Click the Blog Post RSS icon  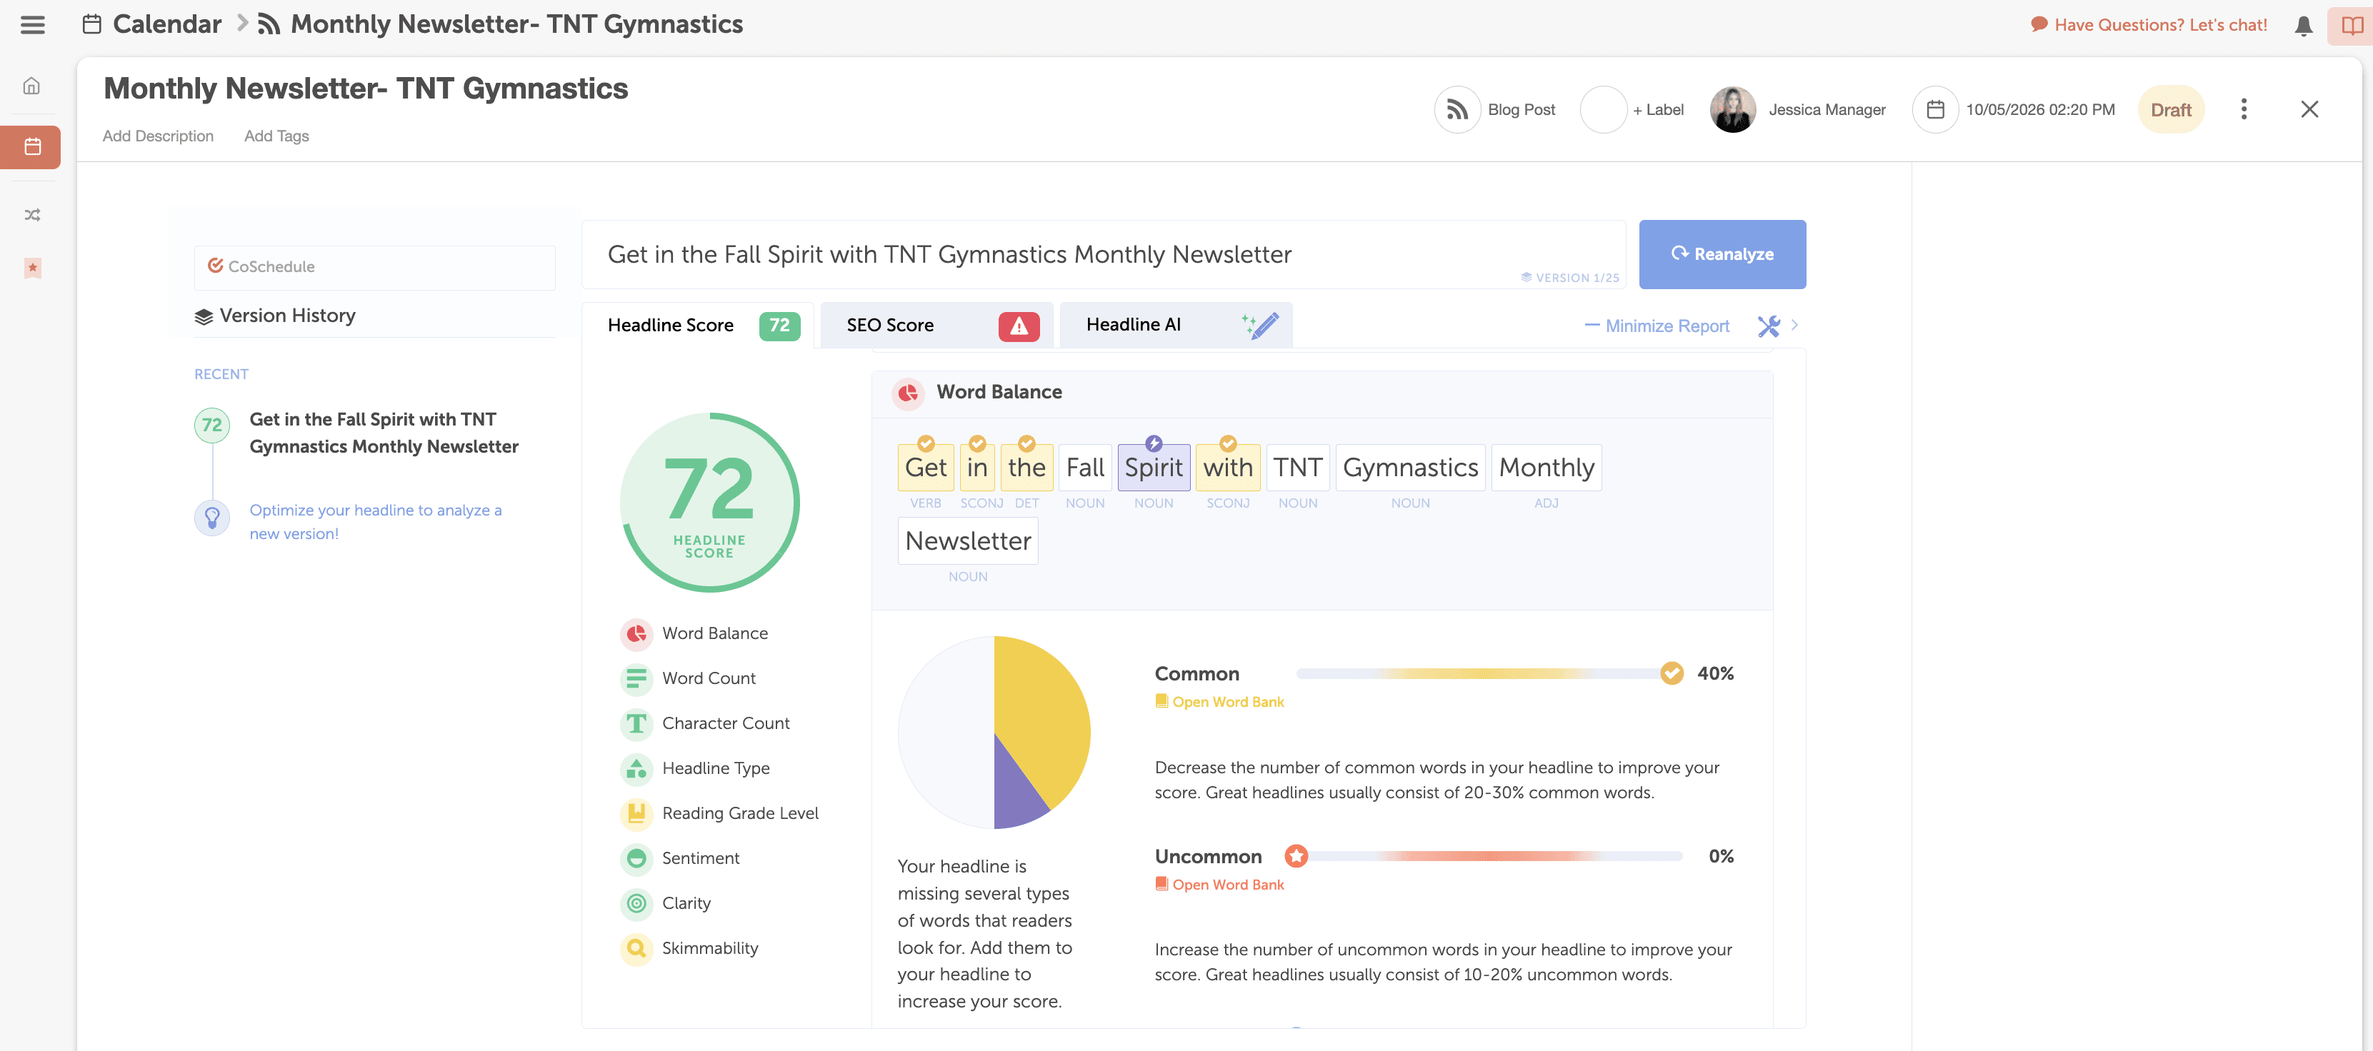coord(1457,110)
